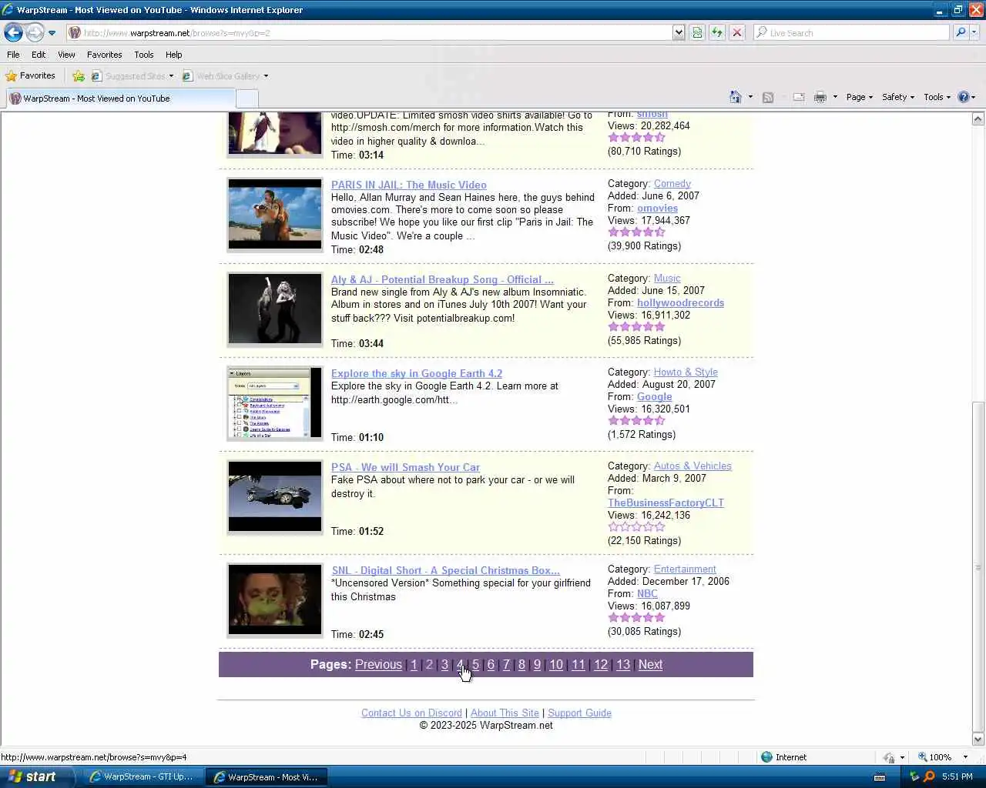Go to results page 4
Image resolution: width=986 pixels, height=788 pixels.
pyautogui.click(x=460, y=665)
